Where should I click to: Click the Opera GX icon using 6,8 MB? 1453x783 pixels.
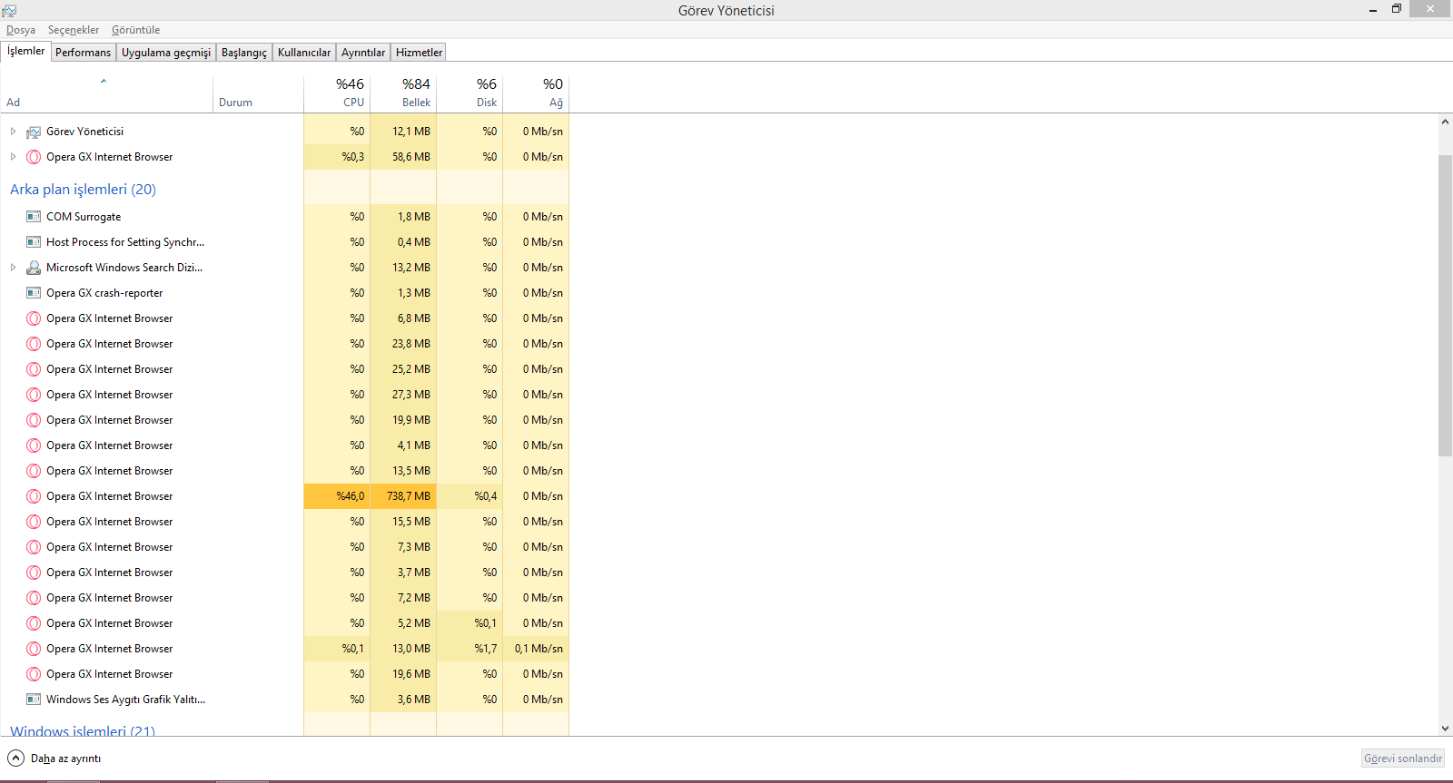point(34,318)
